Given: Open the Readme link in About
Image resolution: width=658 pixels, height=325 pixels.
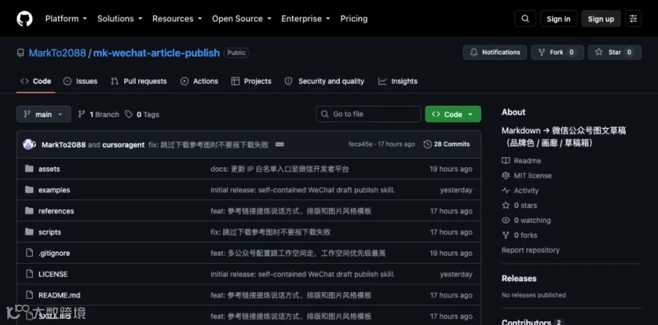Looking at the screenshot, I should click(x=521, y=161).
